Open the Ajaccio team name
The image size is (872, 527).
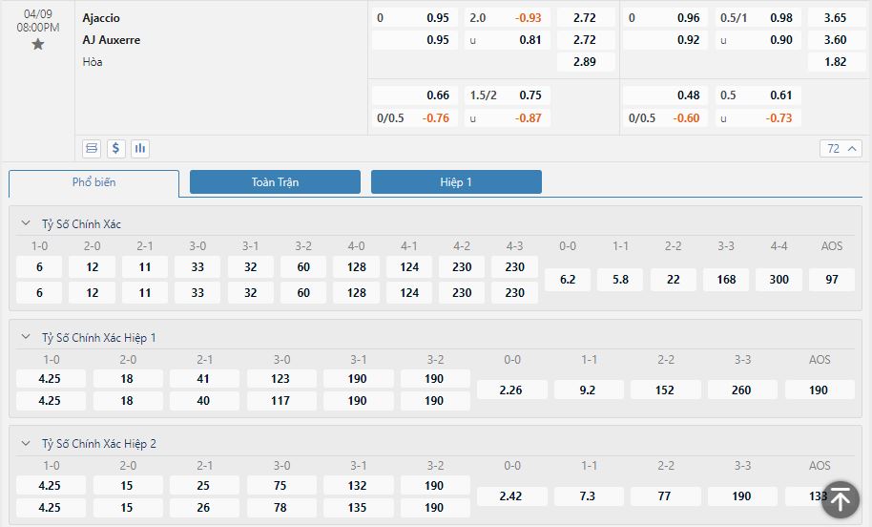click(x=101, y=18)
